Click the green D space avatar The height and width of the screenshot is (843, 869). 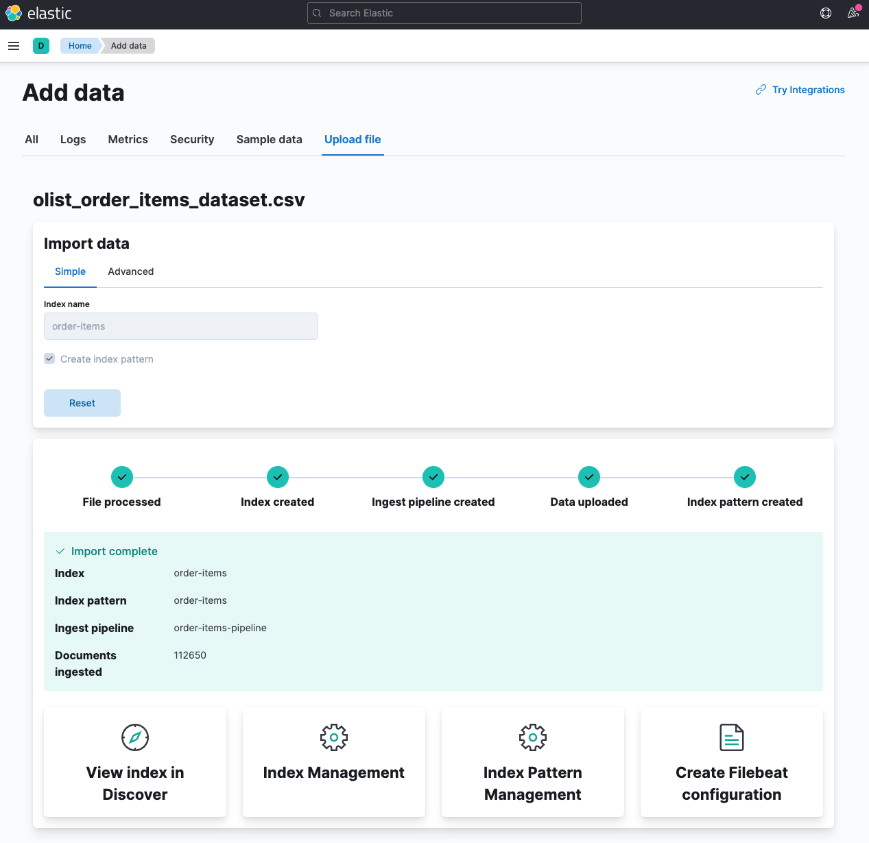coord(41,46)
